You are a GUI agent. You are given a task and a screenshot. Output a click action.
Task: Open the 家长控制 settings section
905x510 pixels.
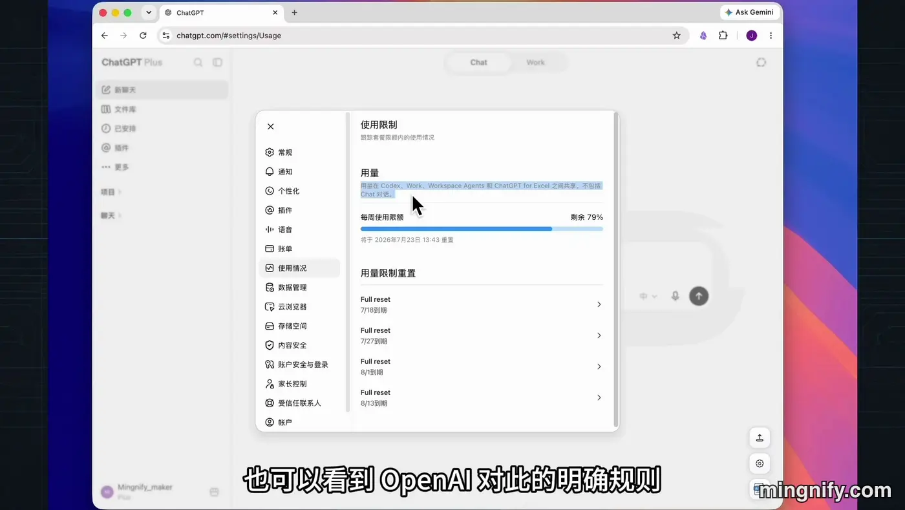click(299, 384)
